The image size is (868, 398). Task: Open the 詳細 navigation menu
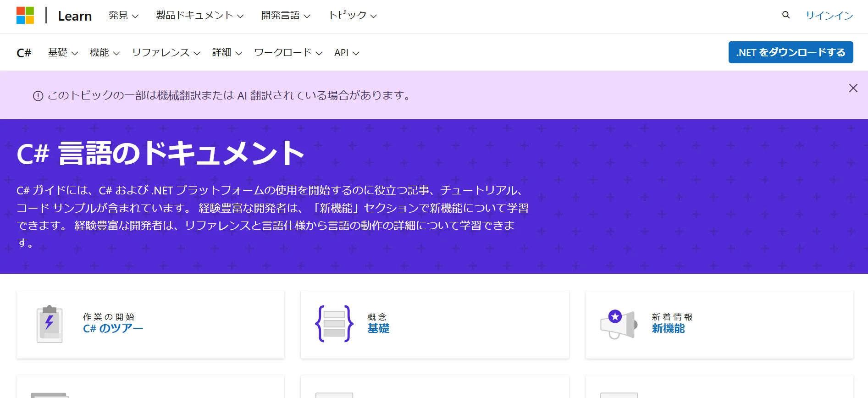227,53
